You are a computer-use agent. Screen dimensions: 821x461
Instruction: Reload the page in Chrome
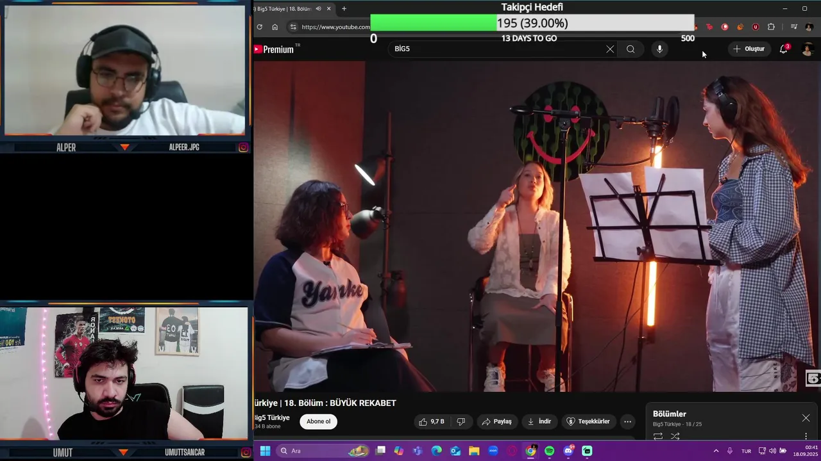(x=259, y=27)
